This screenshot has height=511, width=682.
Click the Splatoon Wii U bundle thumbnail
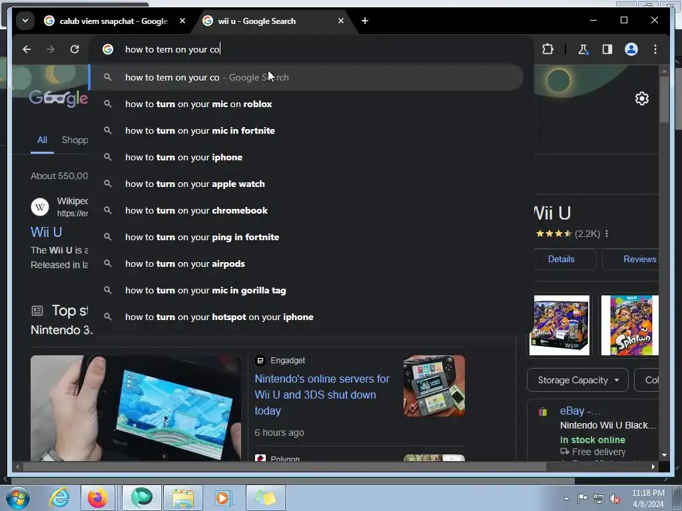coord(559,325)
